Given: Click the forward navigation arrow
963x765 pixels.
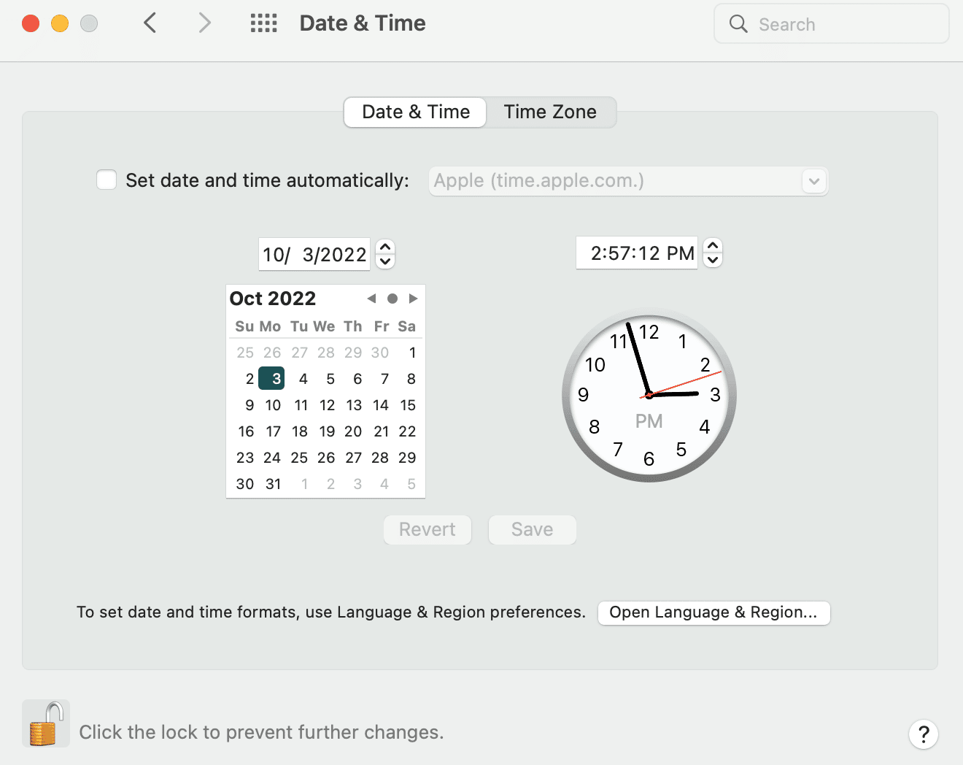Looking at the screenshot, I should tap(205, 23).
